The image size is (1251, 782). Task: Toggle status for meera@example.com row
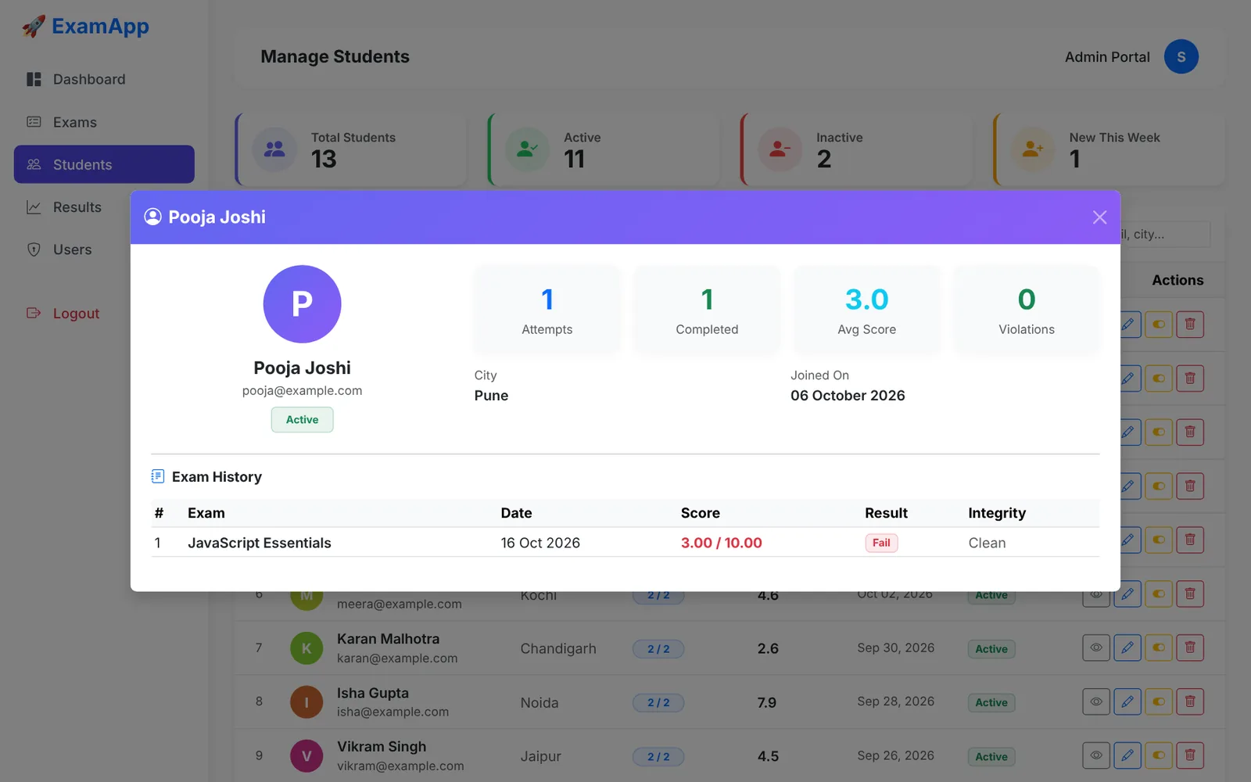click(1159, 594)
